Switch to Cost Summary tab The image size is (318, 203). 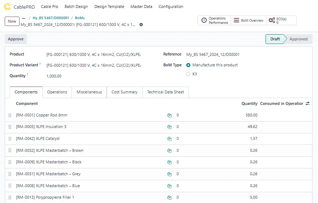[124, 92]
